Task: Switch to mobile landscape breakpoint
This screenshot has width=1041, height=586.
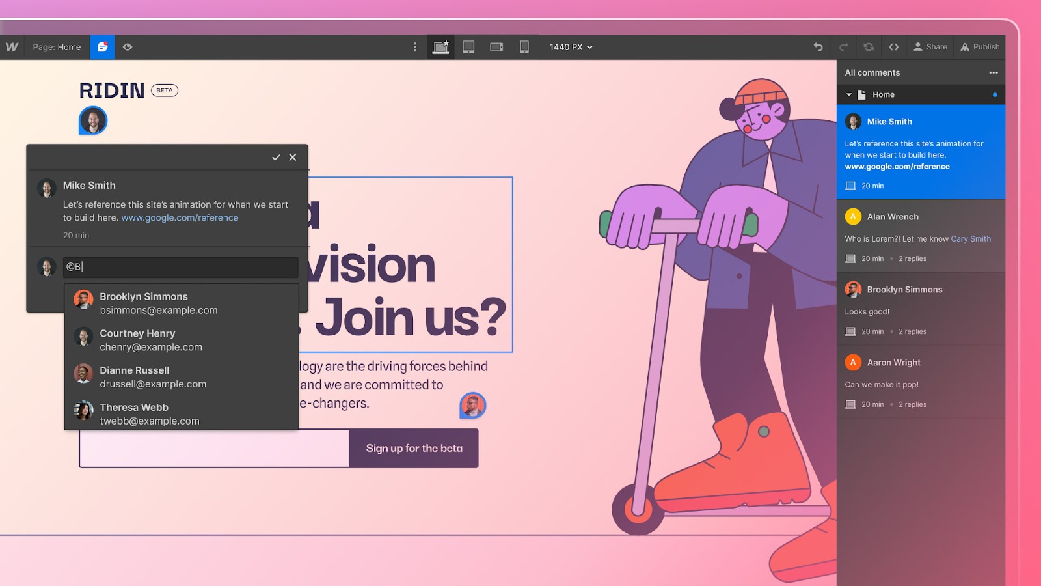Action: click(496, 47)
